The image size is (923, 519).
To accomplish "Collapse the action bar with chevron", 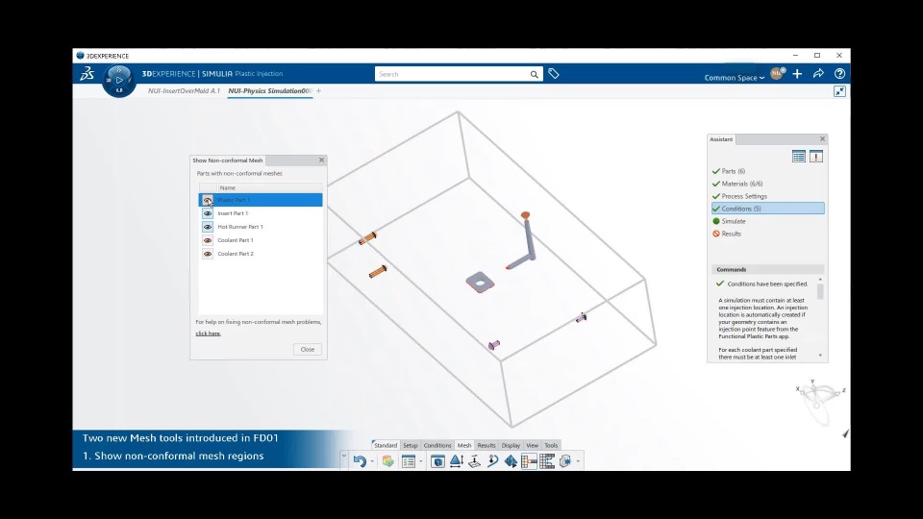I will click(344, 456).
